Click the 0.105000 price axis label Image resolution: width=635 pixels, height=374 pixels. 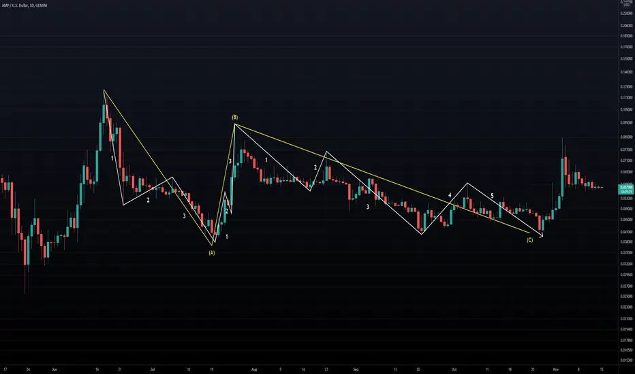coord(627,109)
